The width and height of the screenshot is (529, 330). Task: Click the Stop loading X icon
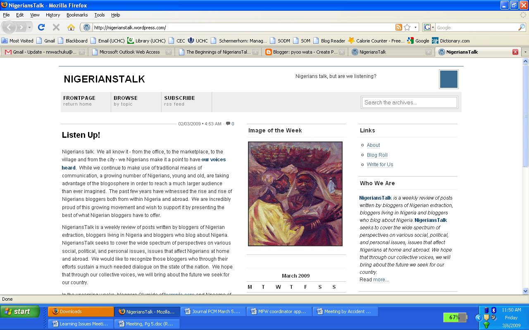[x=56, y=27]
